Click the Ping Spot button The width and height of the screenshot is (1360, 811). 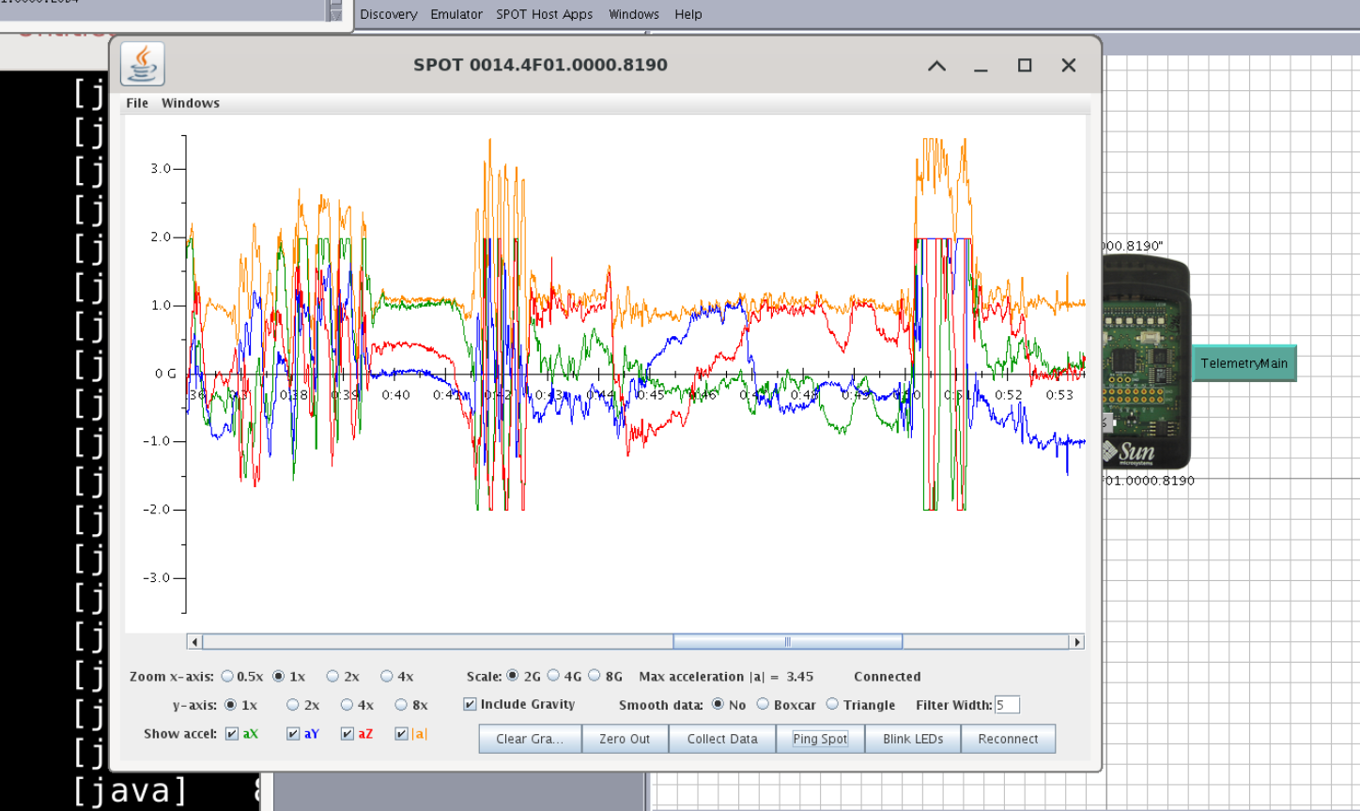820,739
